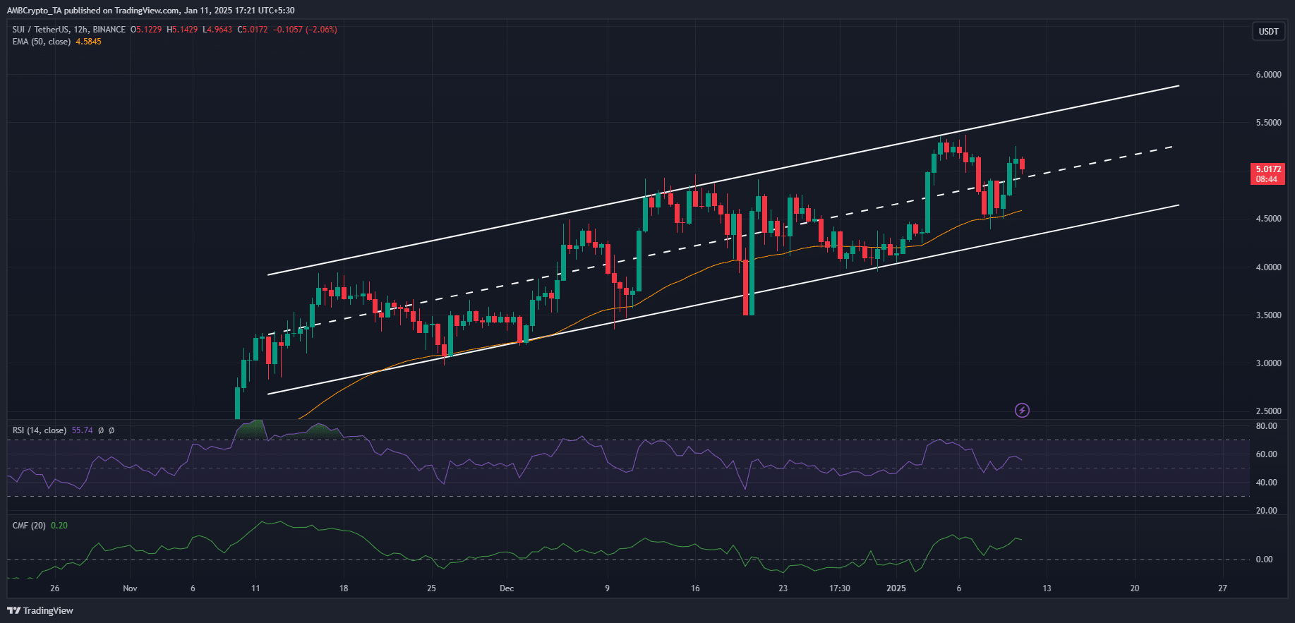Select the EMA (50, close) indicator legend
1295x623 pixels.
click(41, 42)
